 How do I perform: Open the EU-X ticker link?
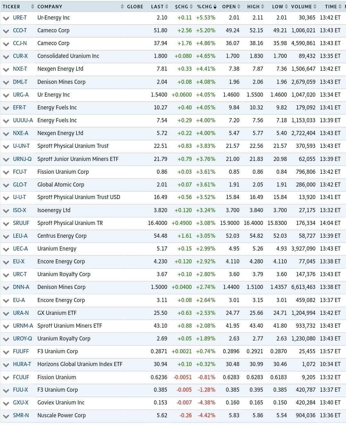tap(19, 261)
